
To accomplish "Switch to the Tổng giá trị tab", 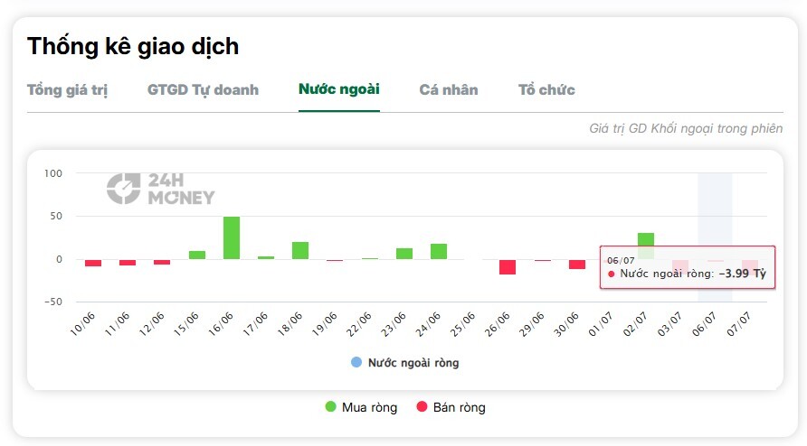I will click(68, 90).
